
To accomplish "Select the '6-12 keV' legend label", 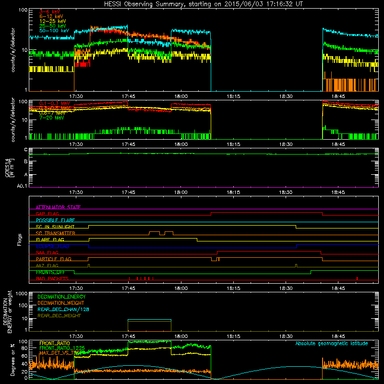I will point(51,16).
